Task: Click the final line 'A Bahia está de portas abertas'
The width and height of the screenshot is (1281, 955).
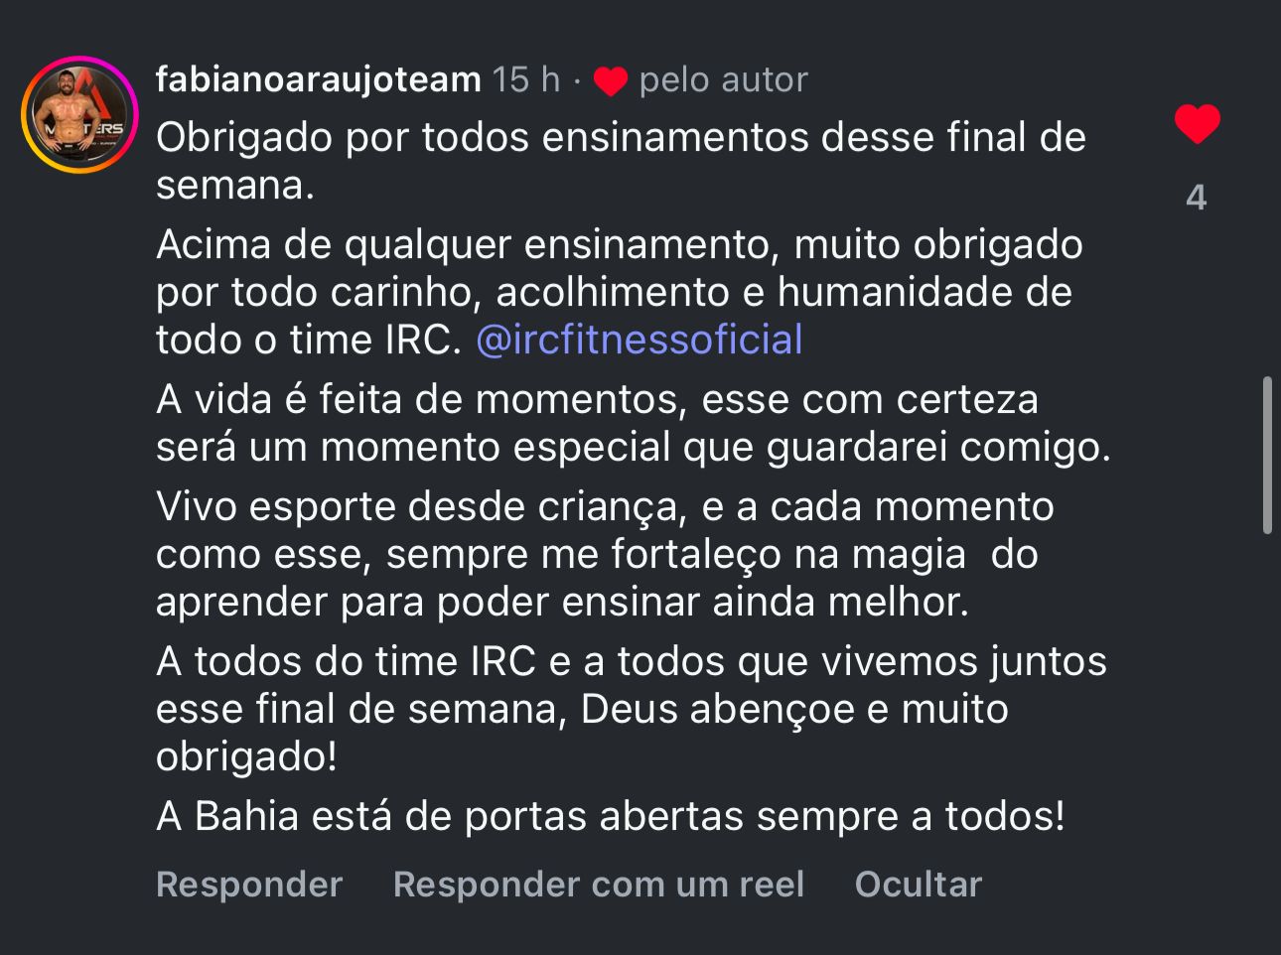Action: [610, 816]
